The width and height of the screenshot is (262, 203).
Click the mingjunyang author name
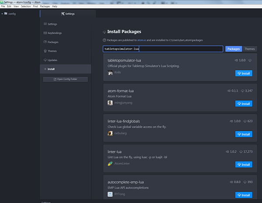[123, 103]
